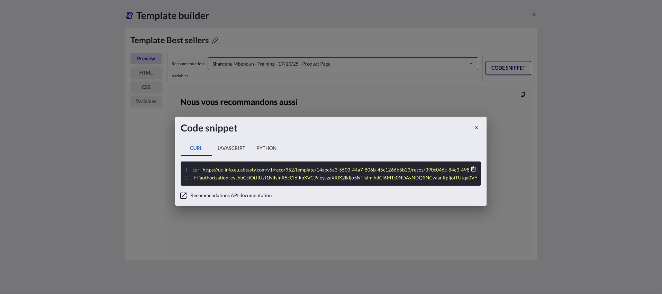The height and width of the screenshot is (294, 662).
Task: Close the Template builder panel
Action: 534,14
